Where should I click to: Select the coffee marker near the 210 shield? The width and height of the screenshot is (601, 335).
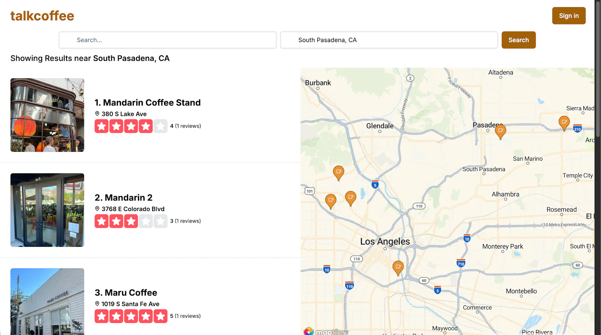coord(564,123)
